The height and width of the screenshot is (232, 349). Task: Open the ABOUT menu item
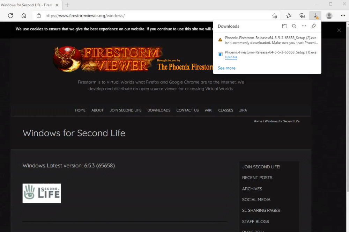(x=97, y=110)
